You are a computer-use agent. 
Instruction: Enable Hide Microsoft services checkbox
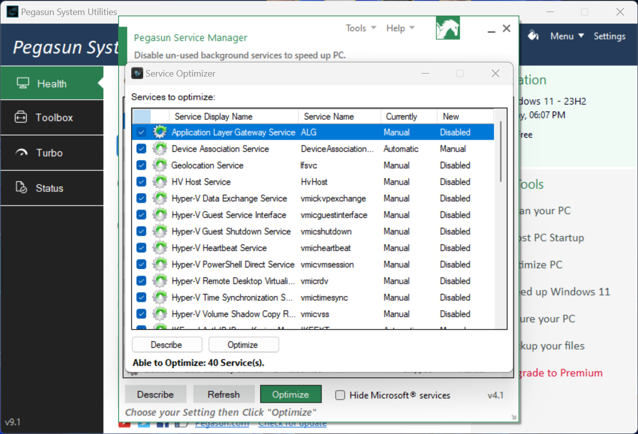click(x=340, y=395)
